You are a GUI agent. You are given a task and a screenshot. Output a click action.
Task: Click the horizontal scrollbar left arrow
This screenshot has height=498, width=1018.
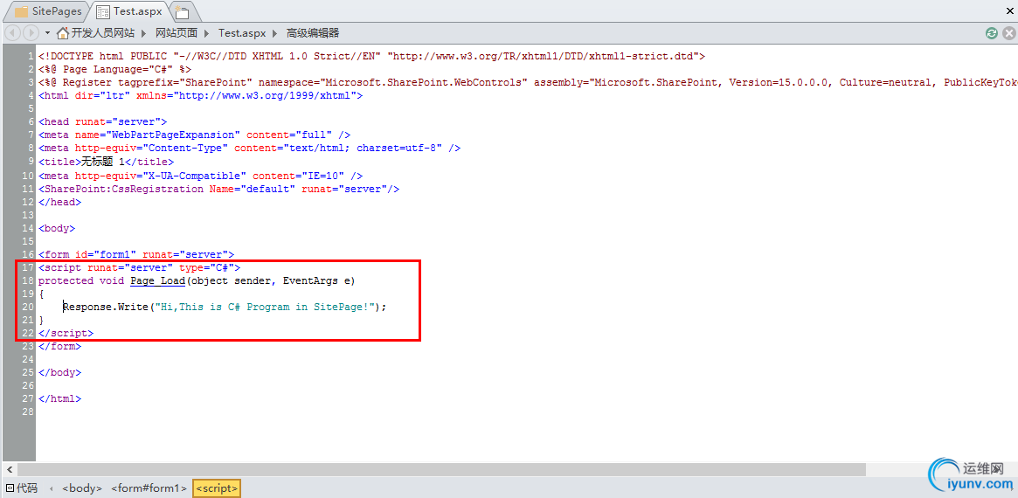[x=10, y=469]
